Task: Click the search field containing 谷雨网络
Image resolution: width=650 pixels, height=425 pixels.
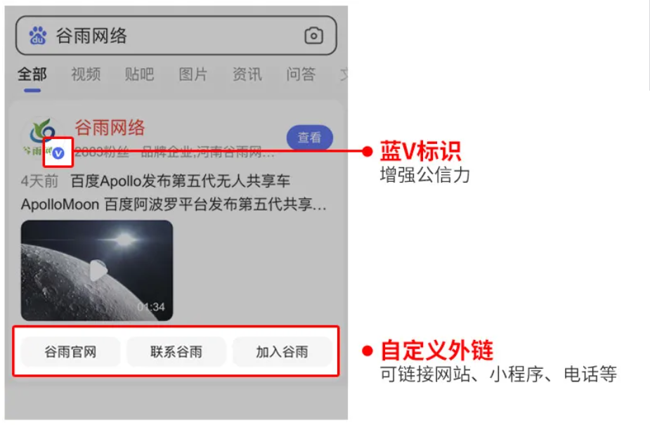Action: pyautogui.click(x=176, y=36)
